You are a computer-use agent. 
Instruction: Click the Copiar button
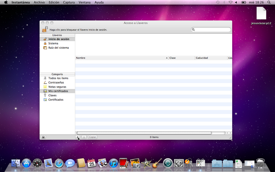(92, 137)
